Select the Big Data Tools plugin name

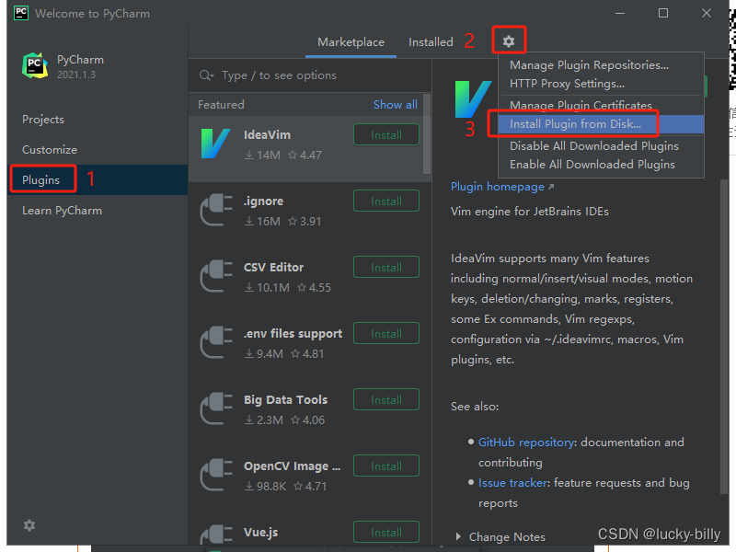(285, 399)
